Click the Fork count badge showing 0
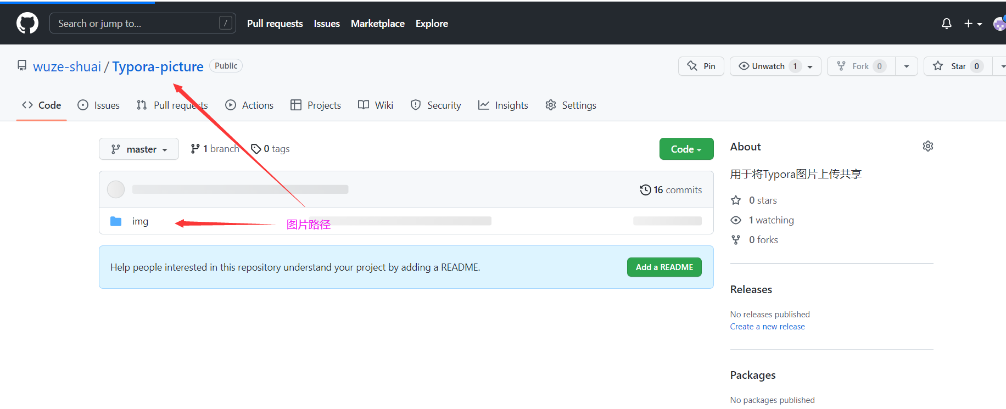The image size is (1006, 409). pyautogui.click(x=880, y=66)
